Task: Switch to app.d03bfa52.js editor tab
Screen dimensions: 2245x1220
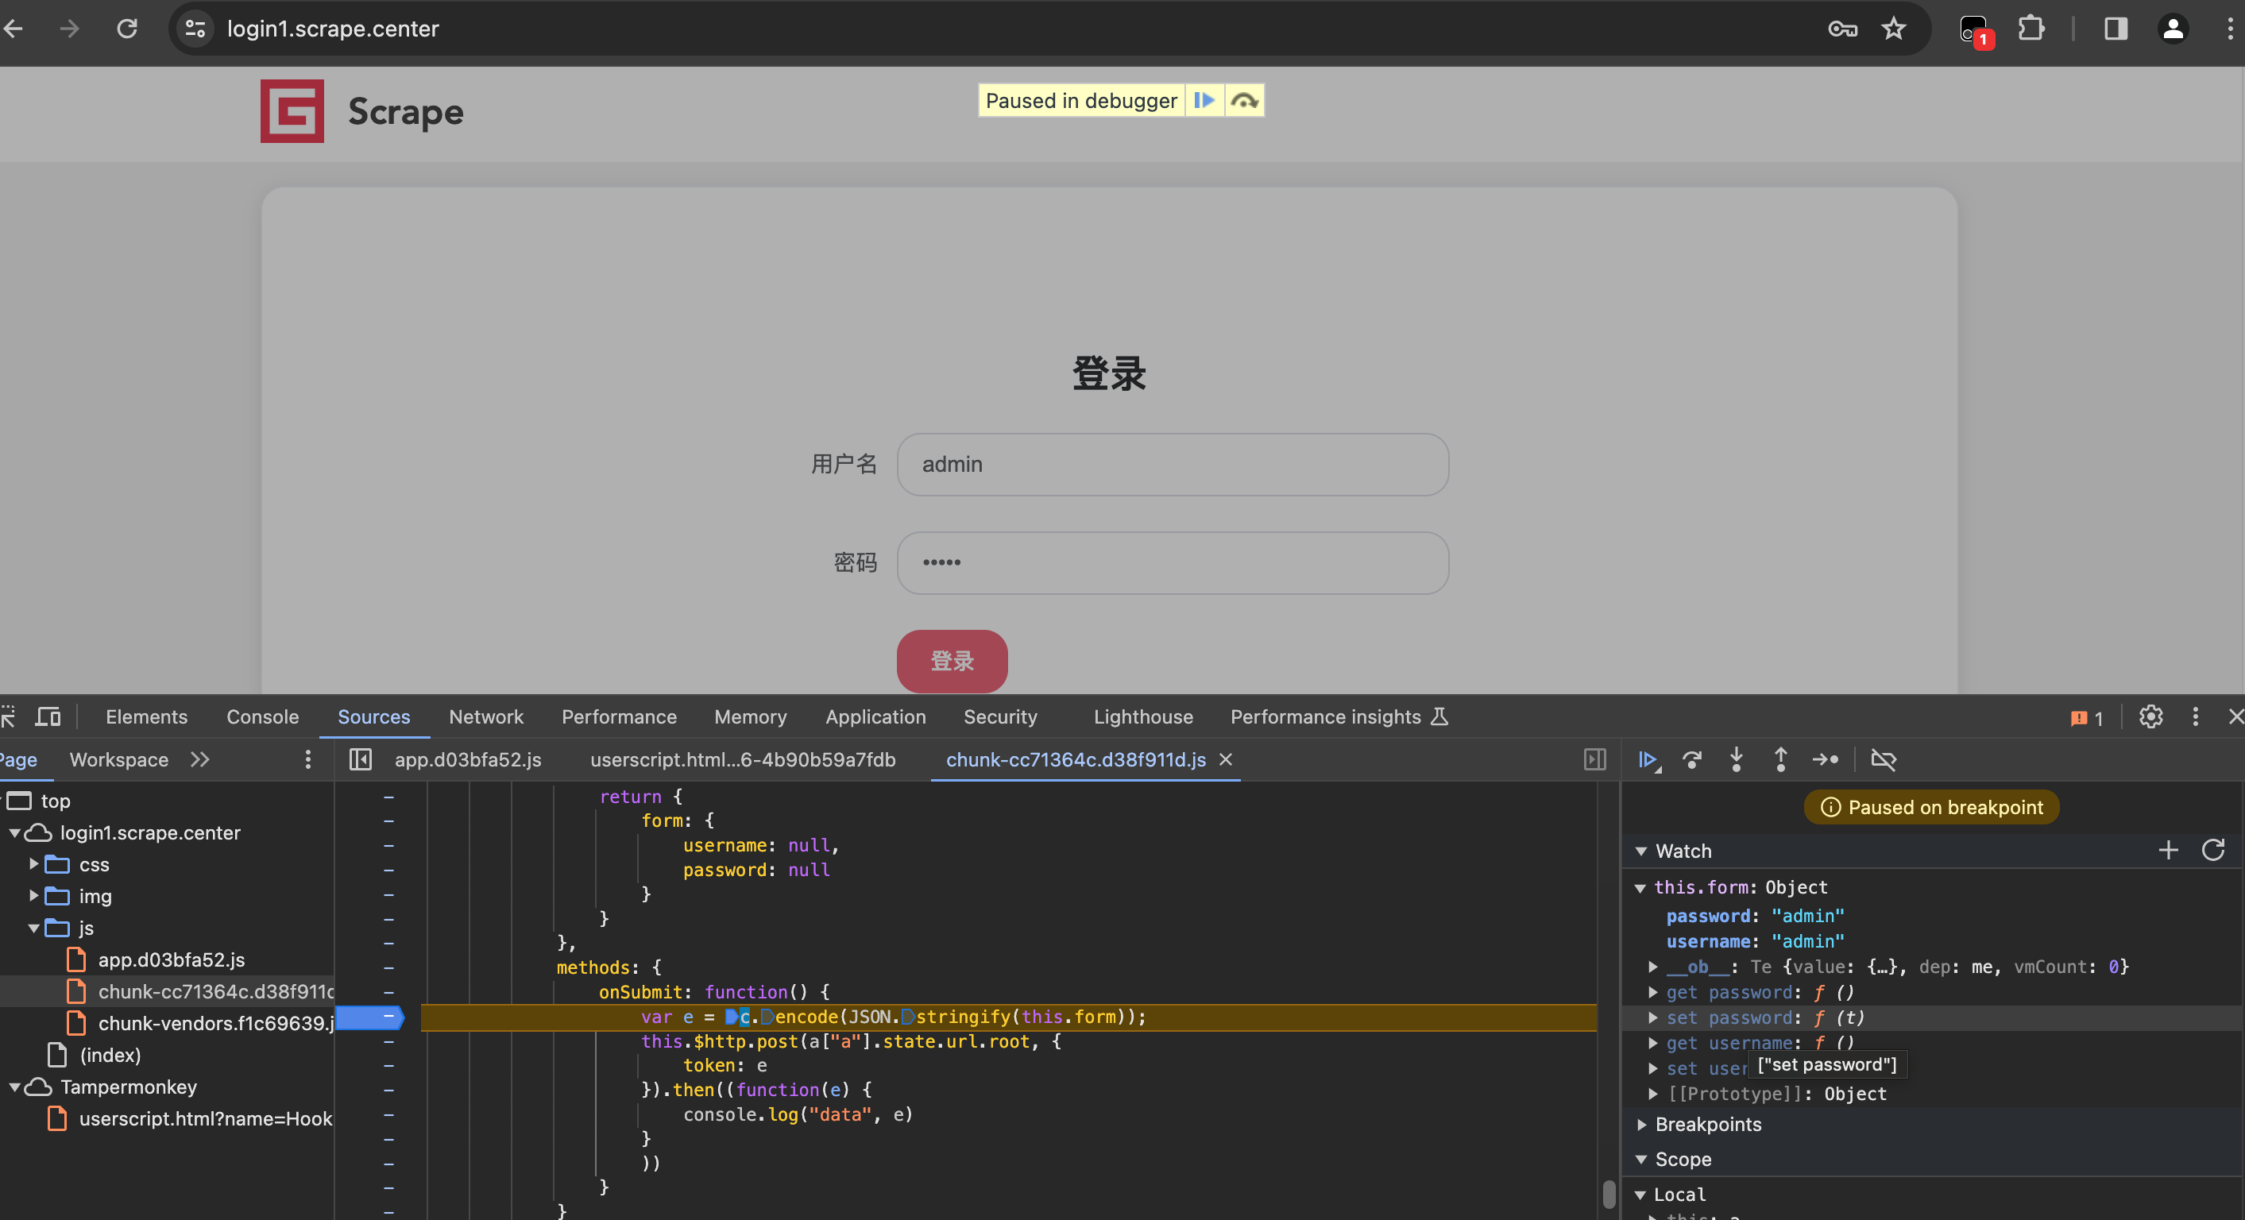Action: [x=468, y=759]
